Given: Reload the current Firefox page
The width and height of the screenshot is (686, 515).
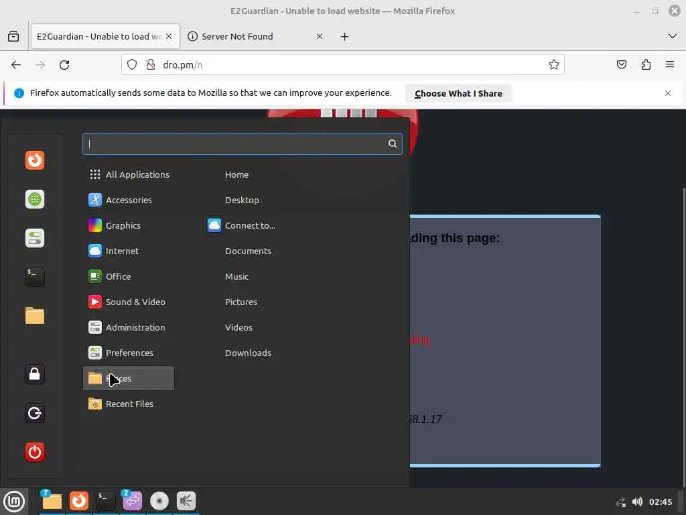Looking at the screenshot, I should (x=64, y=65).
